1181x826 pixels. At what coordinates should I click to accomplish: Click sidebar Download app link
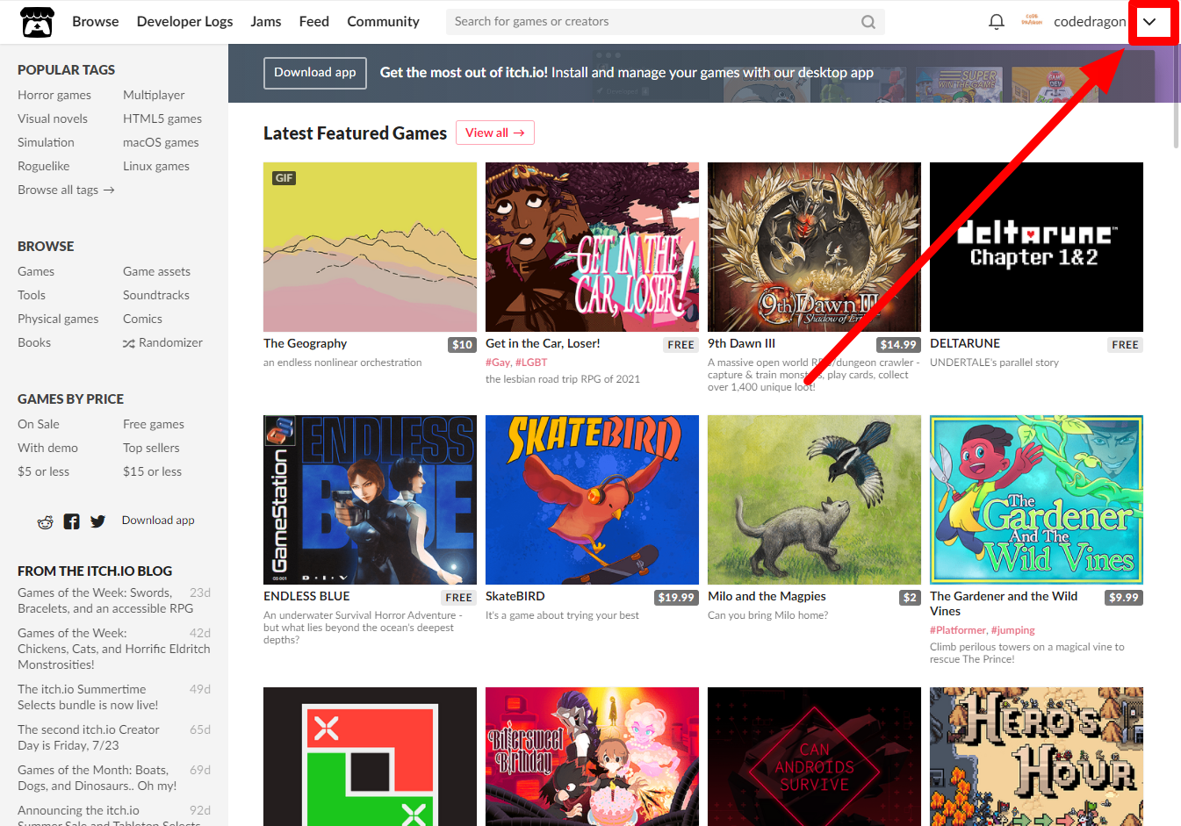(158, 521)
